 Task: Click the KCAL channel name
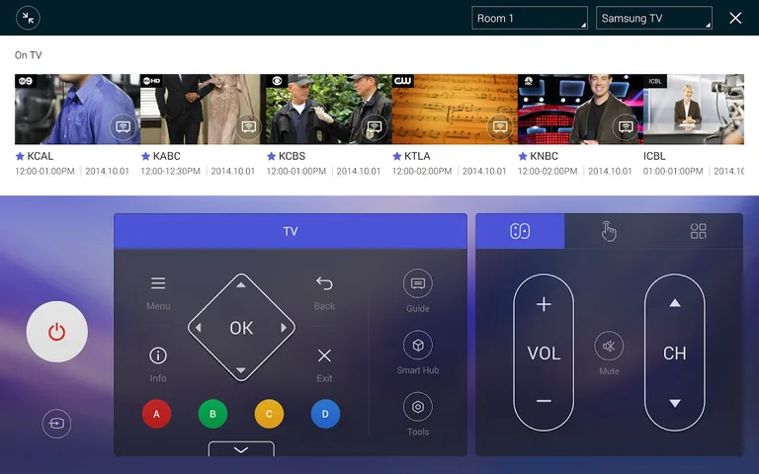[41, 156]
